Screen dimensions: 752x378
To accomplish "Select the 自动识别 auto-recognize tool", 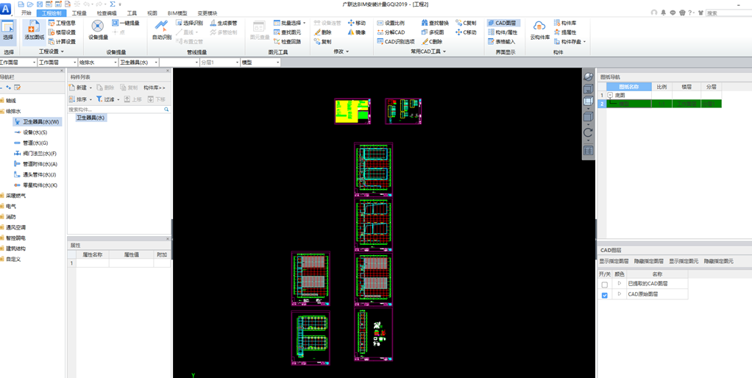I will point(161,31).
